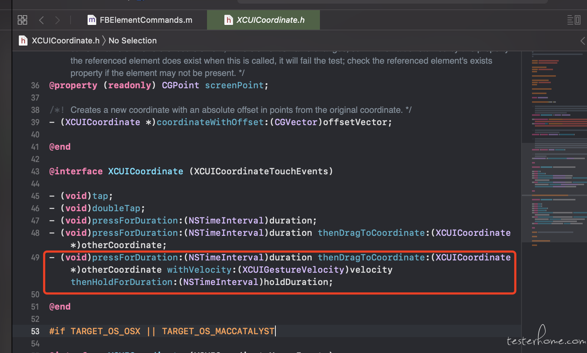Click CGVector type in line 39

tap(296, 122)
